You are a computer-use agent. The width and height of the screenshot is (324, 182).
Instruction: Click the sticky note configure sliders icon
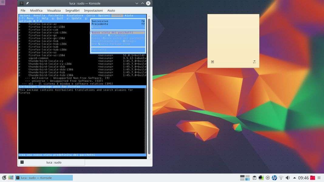[254, 62]
